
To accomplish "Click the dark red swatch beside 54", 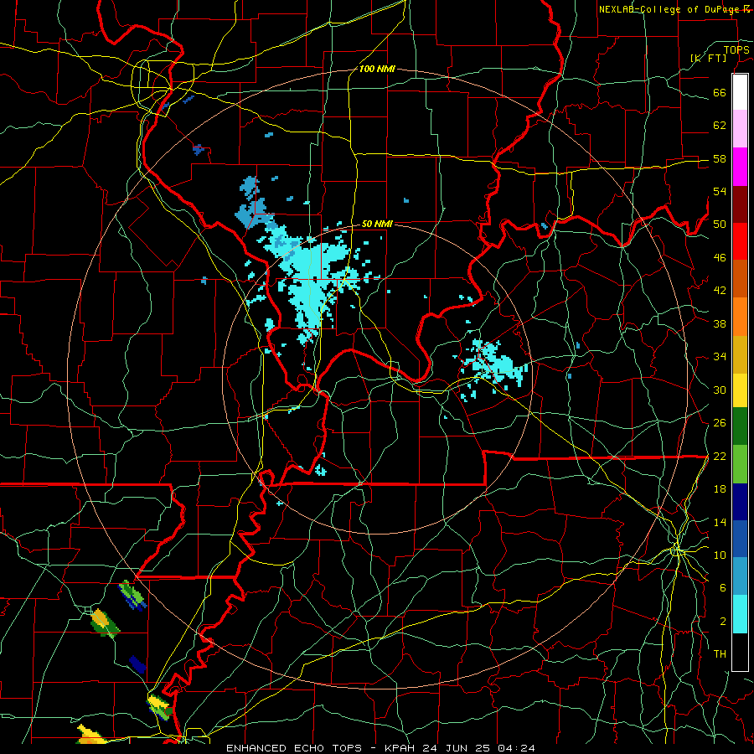I will (740, 204).
